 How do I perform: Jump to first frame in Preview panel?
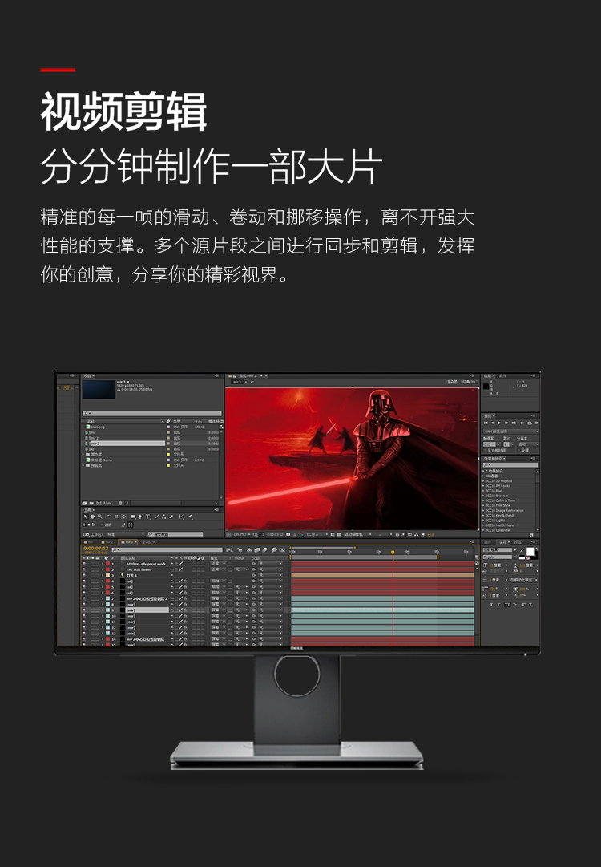[x=486, y=423]
